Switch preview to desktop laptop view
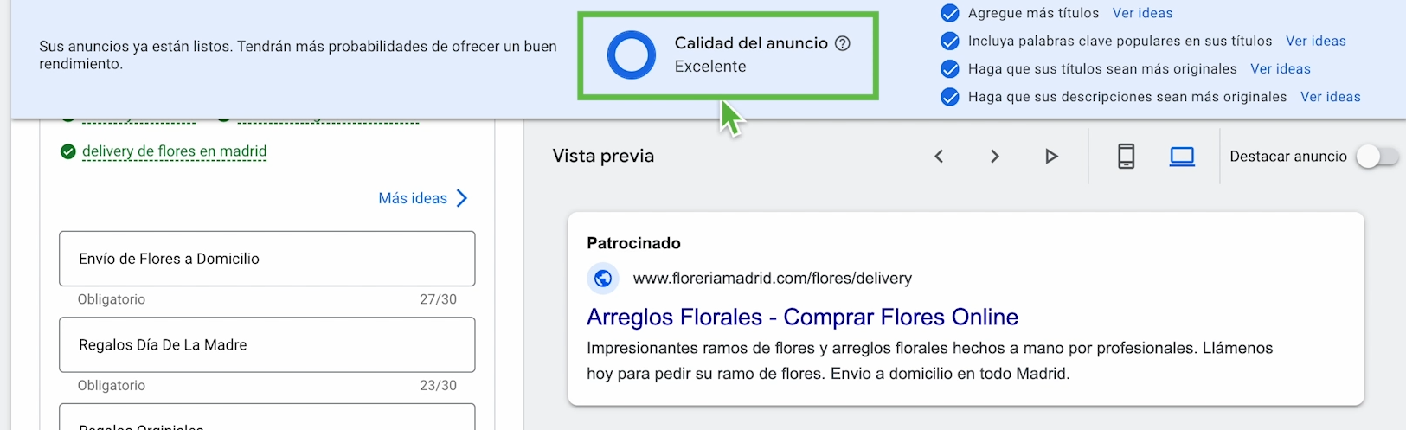 point(1182,157)
